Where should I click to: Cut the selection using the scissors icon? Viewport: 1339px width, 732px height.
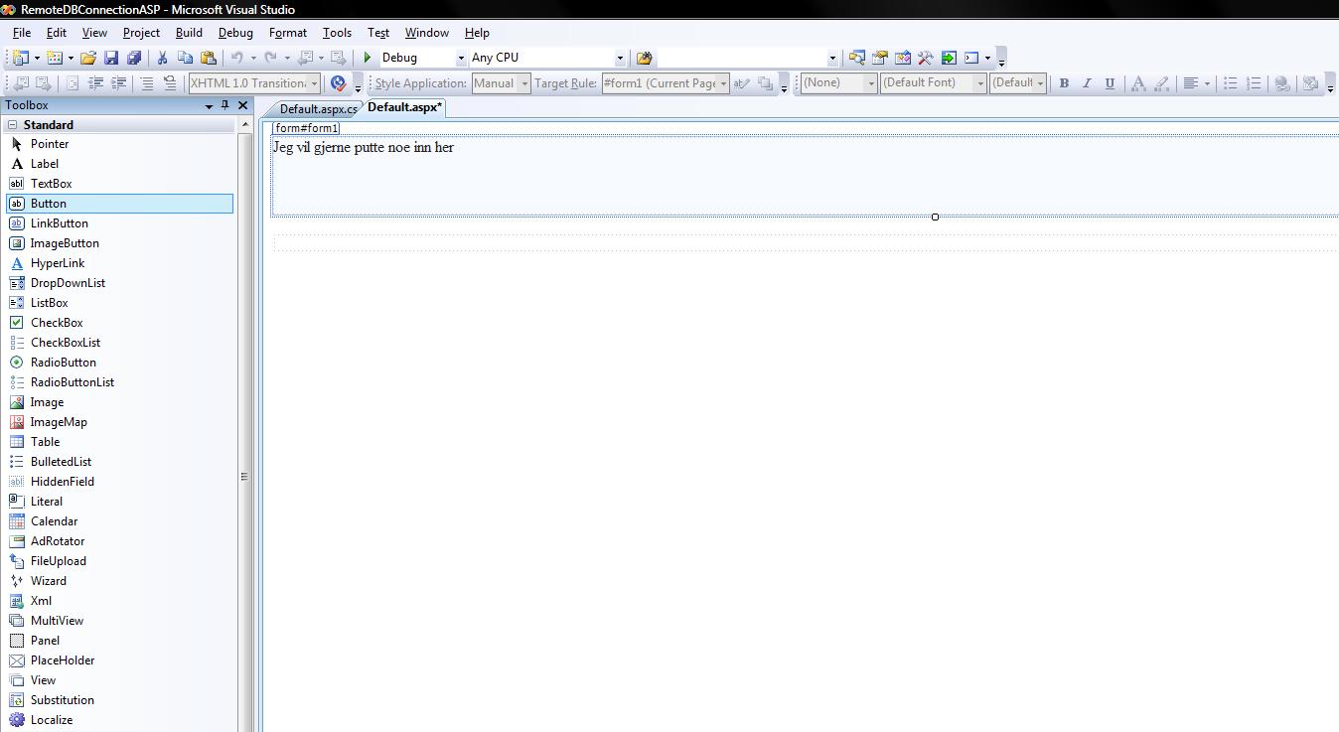coord(162,58)
